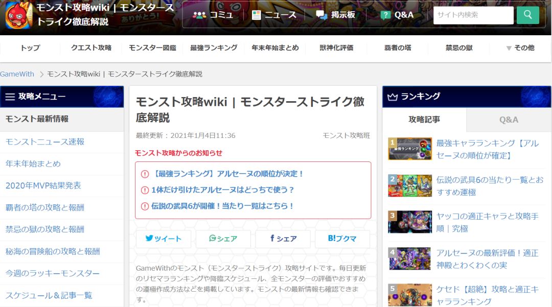This screenshot has height=307, width=552.
Task: Open ヤッコの適正キャラと攻略手順 article link
Action: coord(488,222)
